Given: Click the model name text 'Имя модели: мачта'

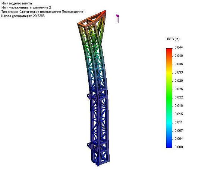Looking at the screenshot, I should pos(16,3).
